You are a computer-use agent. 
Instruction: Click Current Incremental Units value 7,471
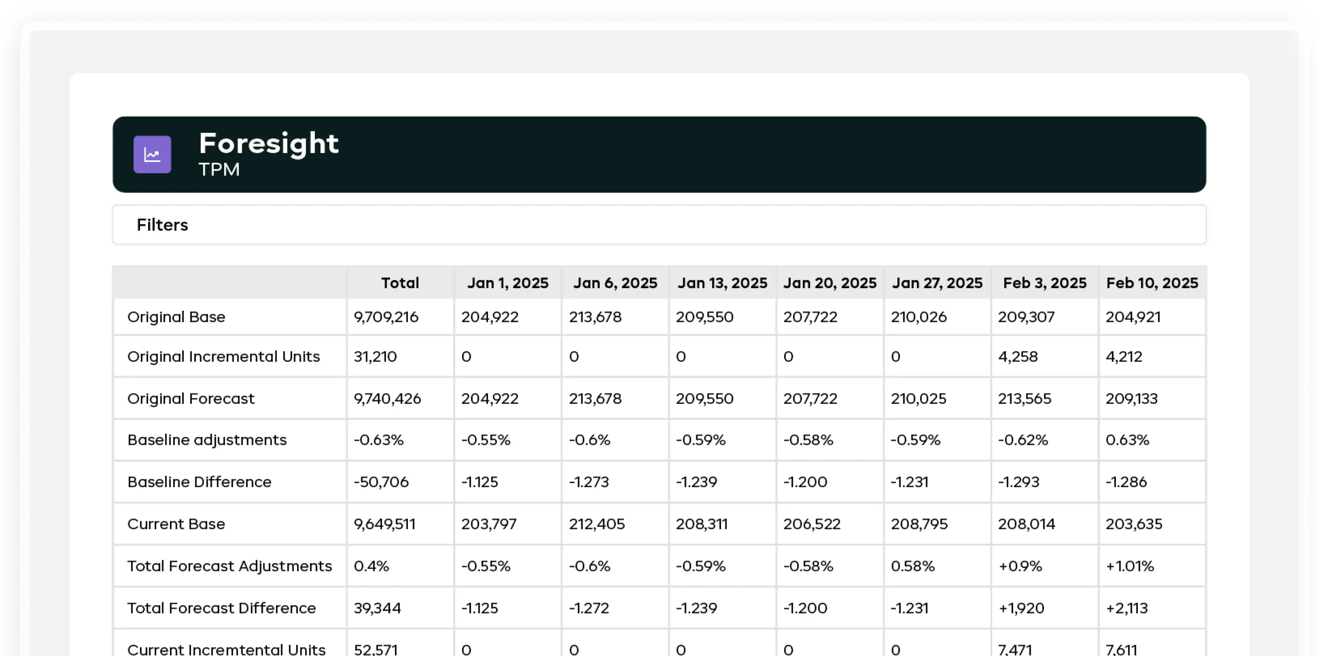1015,650
